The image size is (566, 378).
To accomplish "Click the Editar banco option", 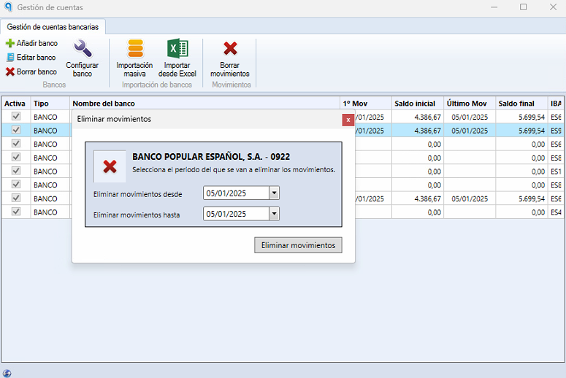I will tap(31, 58).
